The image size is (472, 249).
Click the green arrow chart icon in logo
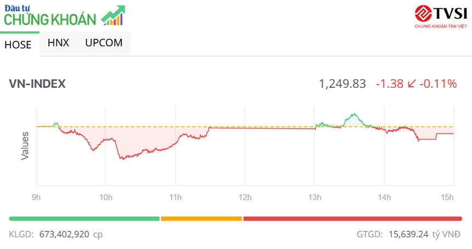pyautogui.click(x=114, y=15)
